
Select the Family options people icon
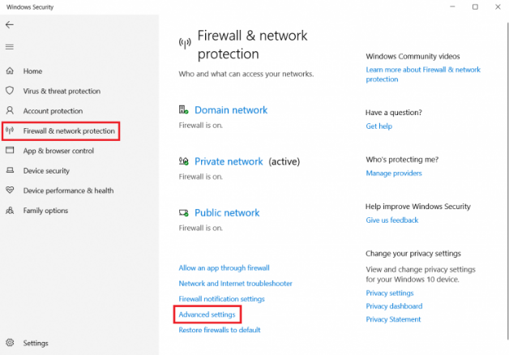[10, 210]
